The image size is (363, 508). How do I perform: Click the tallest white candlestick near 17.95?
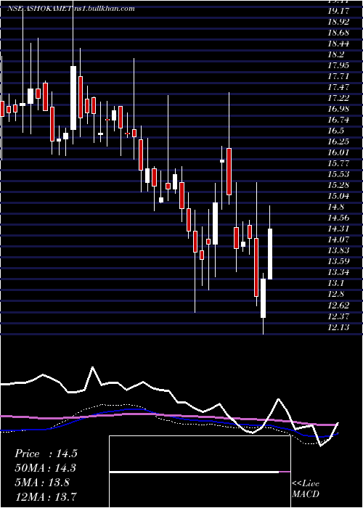(73, 98)
